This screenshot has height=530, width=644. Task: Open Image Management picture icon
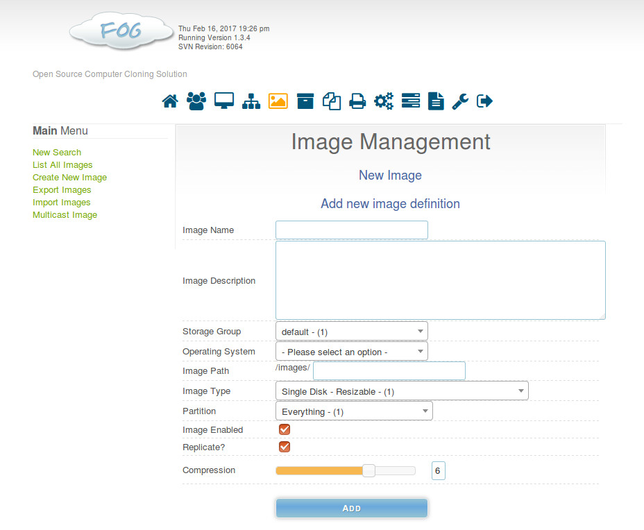pos(278,101)
